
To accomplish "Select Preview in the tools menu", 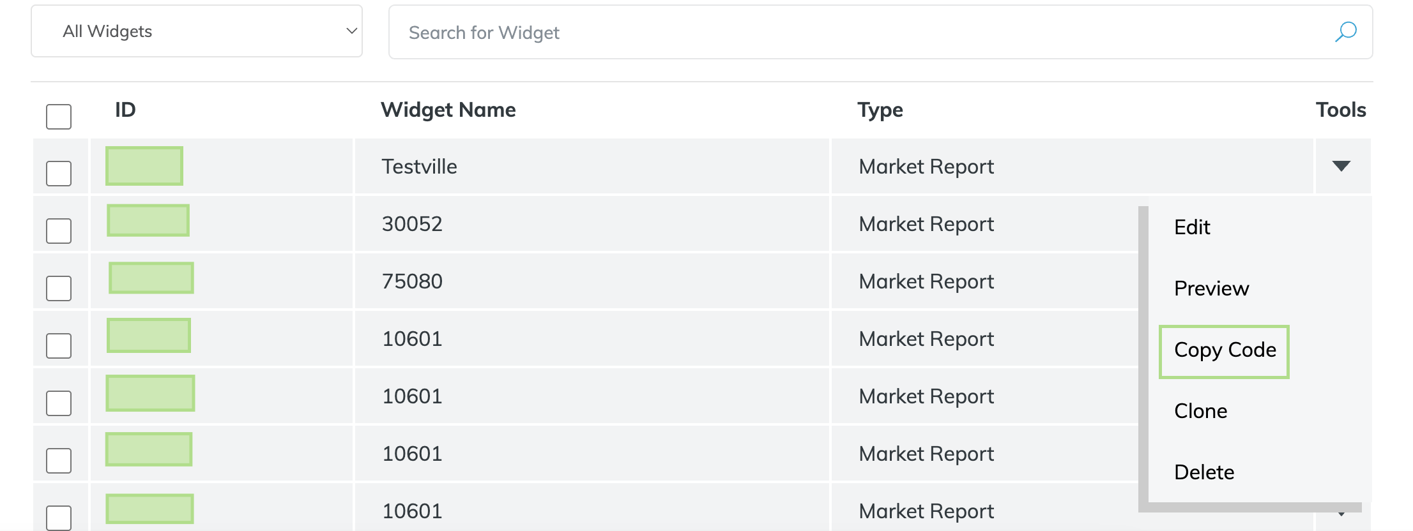I will click(x=1211, y=288).
